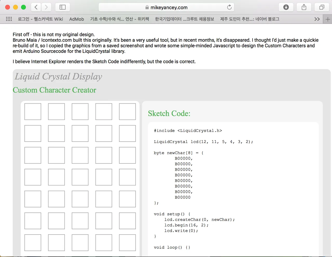Screen dimensions: 332x257
Task: Click the "First off - this is not my original design." sentence
Action: pos(54,34)
